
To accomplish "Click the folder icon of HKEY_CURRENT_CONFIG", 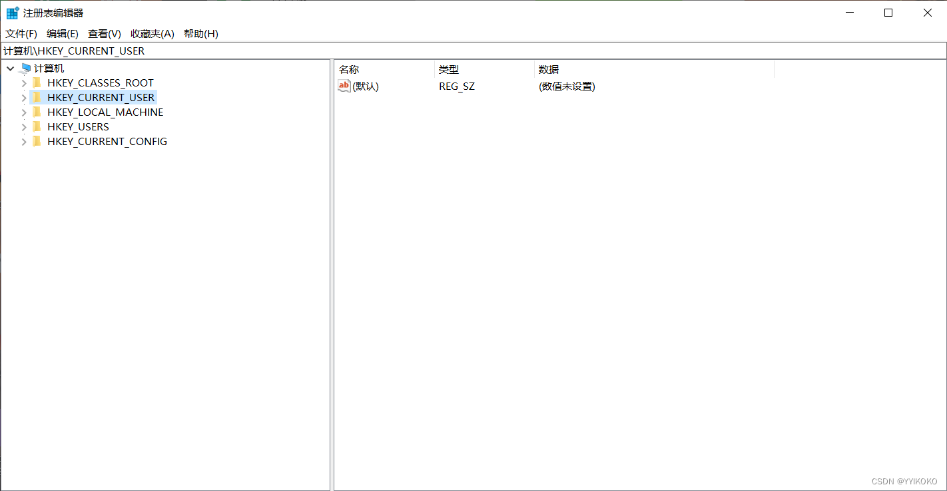I will click(x=37, y=141).
